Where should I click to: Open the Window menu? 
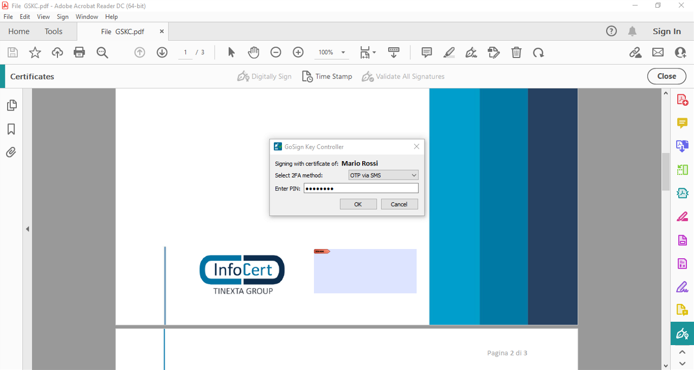click(87, 17)
